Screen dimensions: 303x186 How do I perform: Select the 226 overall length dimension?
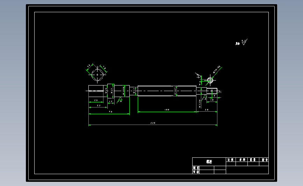pos(153,123)
